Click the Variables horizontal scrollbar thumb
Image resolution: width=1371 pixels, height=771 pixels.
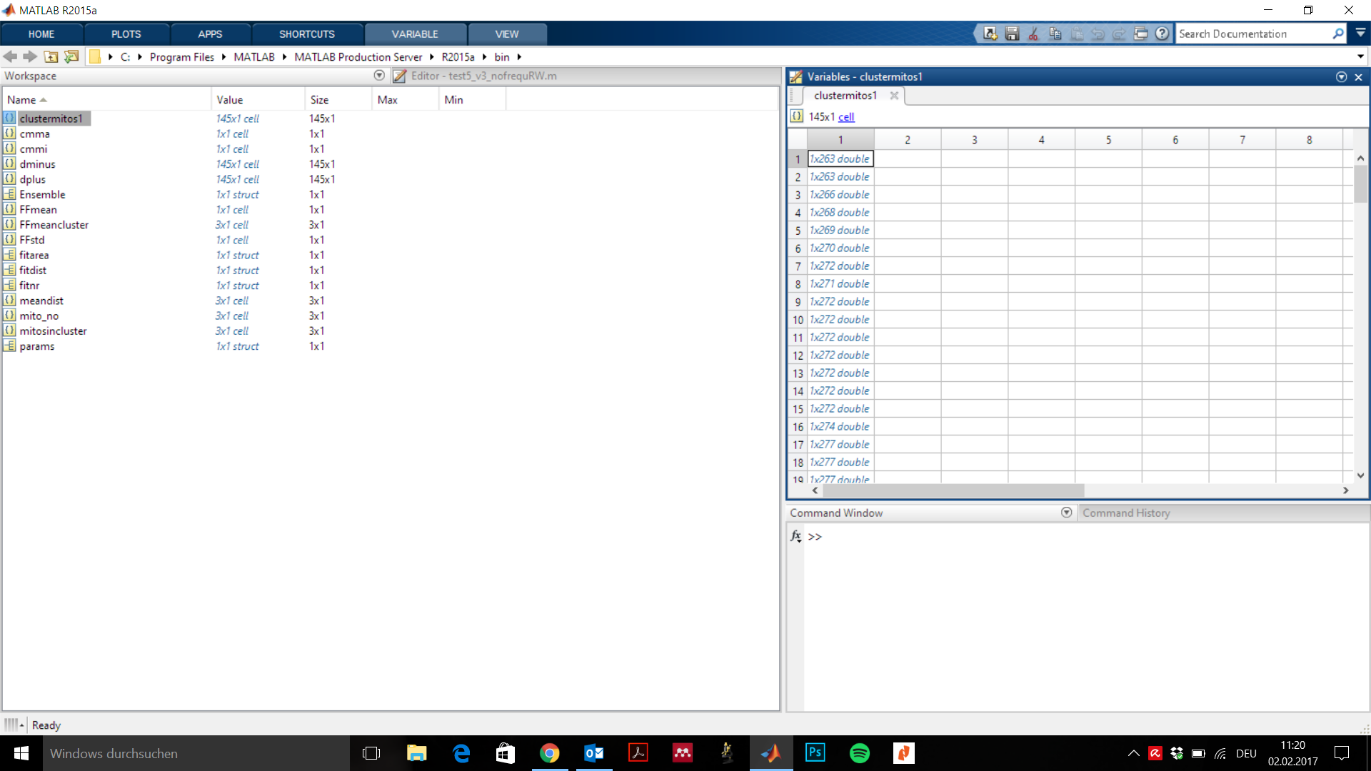tap(953, 490)
